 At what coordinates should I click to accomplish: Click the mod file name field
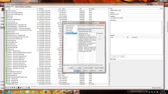(136, 10)
